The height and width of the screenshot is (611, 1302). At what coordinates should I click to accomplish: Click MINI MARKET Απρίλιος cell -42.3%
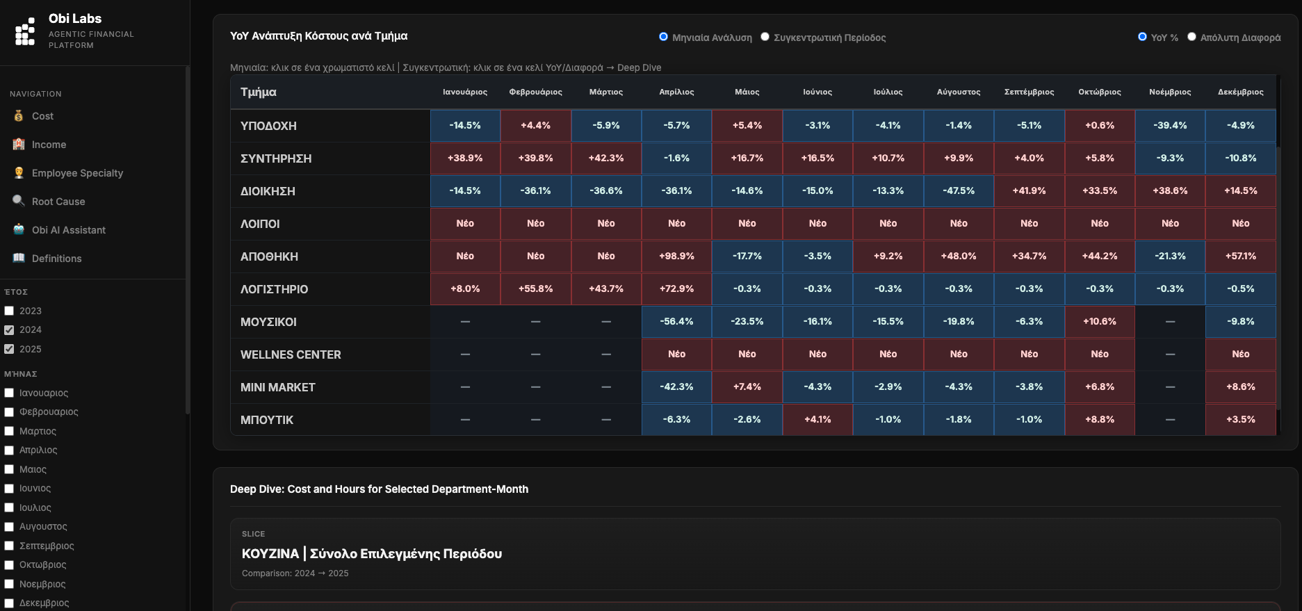(x=676, y=387)
